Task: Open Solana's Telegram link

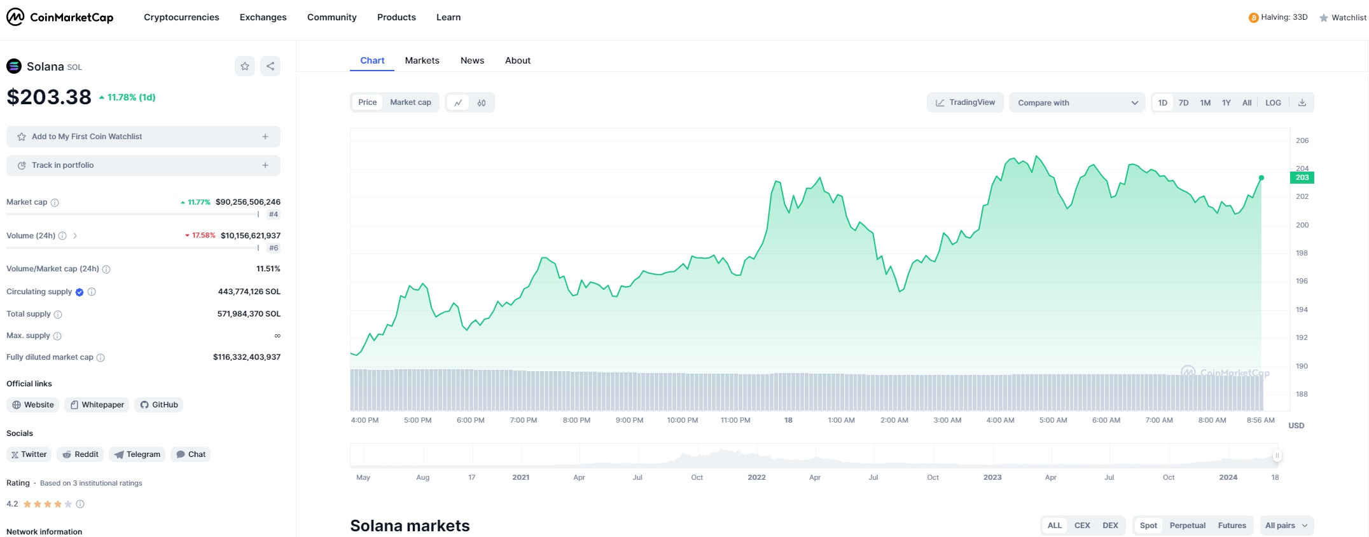Action: point(137,454)
